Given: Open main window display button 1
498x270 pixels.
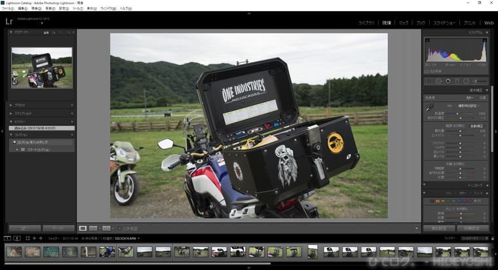Looking at the screenshot, I should 7,239.
